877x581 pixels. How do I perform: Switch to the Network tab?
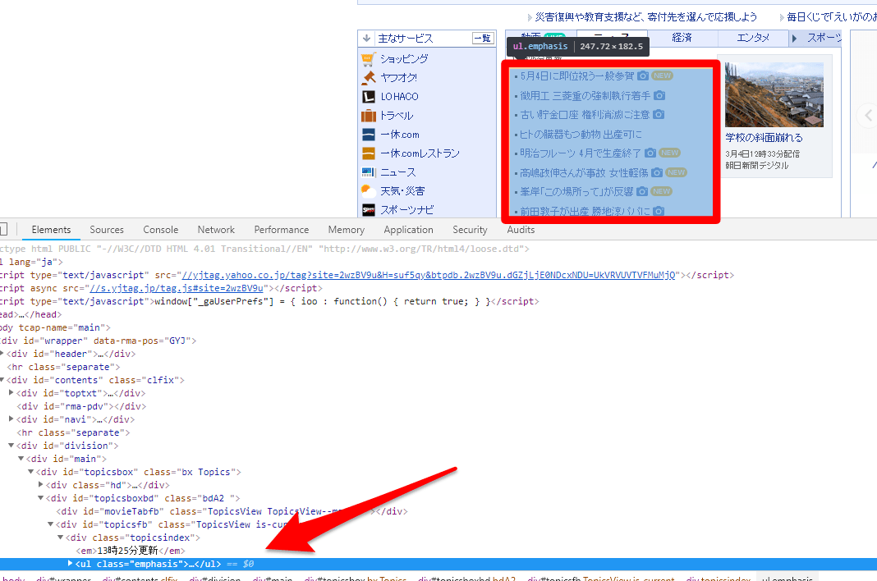pos(216,230)
